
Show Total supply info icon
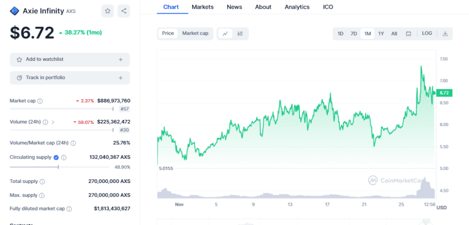click(x=43, y=182)
